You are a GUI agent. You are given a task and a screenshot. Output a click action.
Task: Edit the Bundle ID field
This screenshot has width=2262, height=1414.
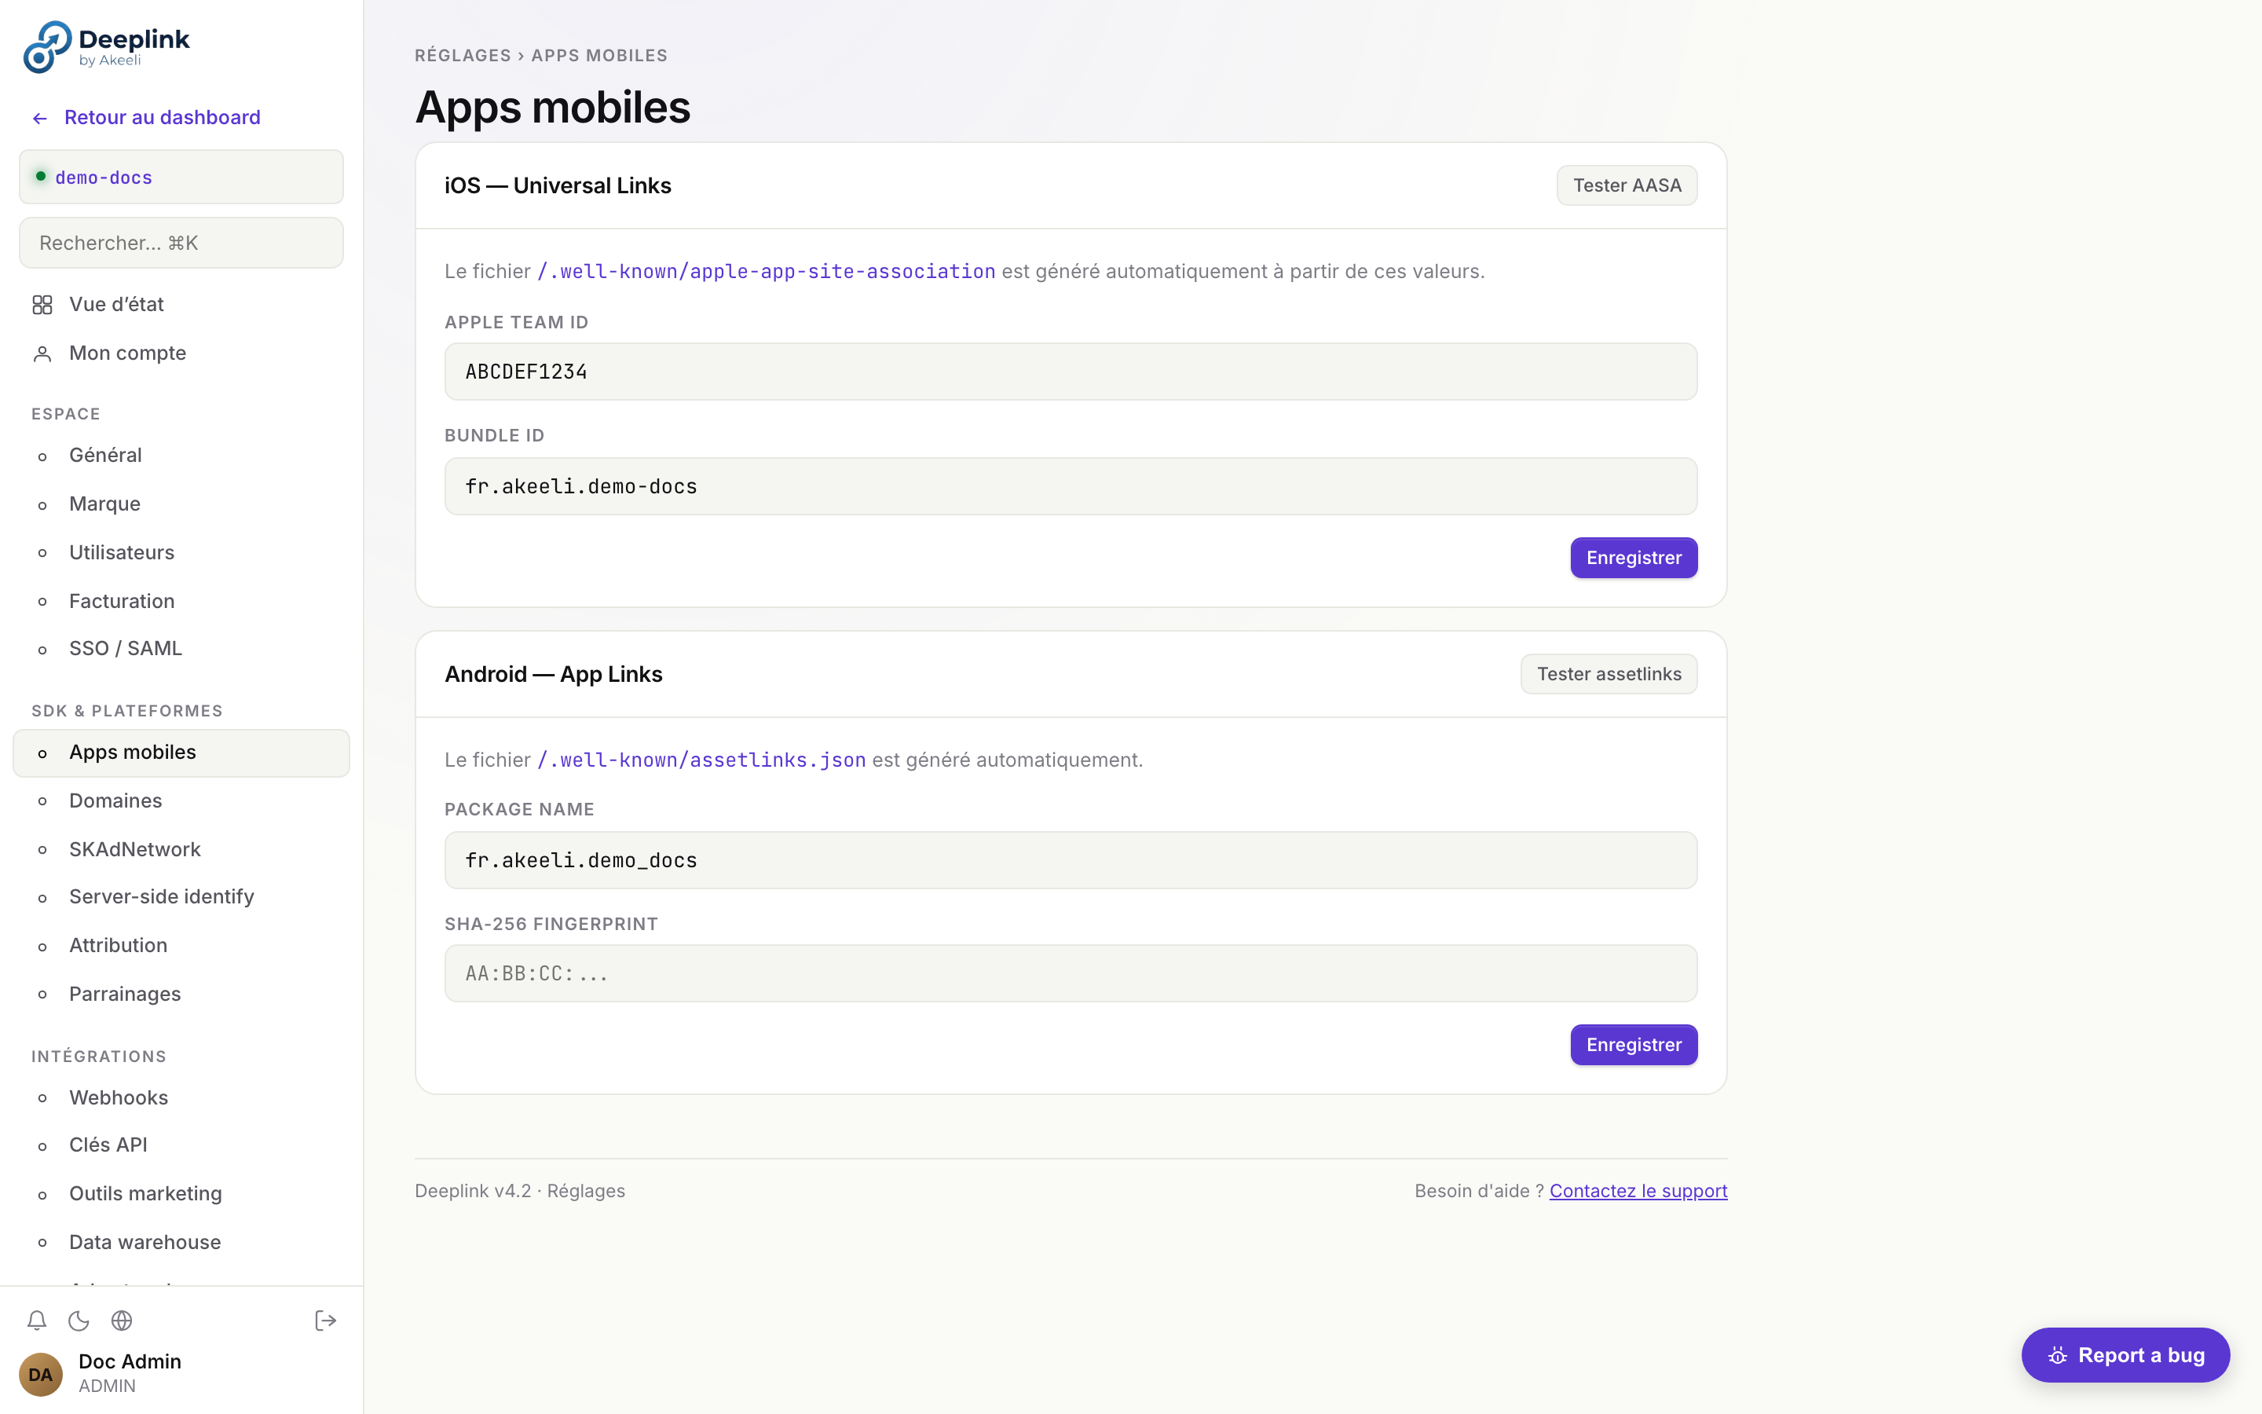(x=1071, y=486)
